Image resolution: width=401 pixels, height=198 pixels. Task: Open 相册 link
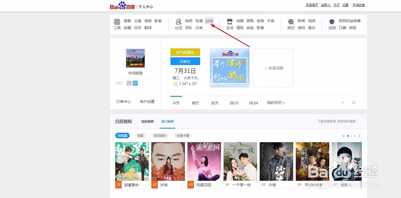point(148,21)
